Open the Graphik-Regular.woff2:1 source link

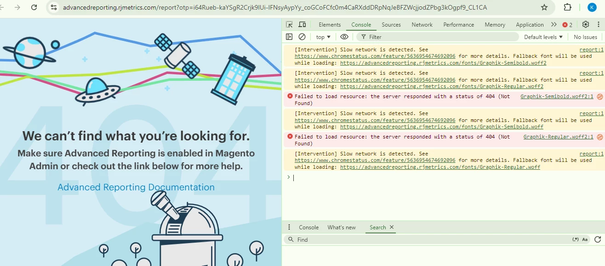[558, 137]
